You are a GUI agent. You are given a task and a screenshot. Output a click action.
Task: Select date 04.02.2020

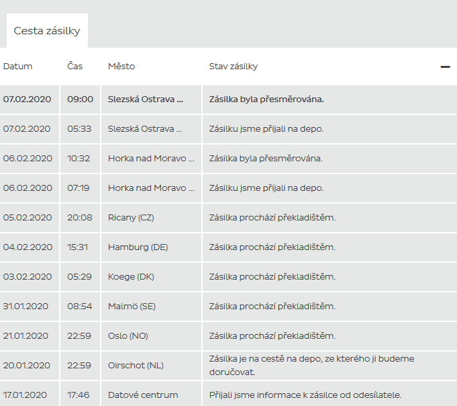click(x=28, y=247)
